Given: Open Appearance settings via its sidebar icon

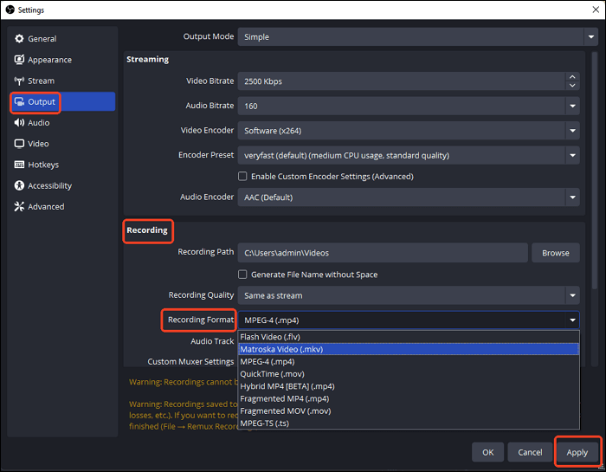Looking at the screenshot, I should pos(19,60).
